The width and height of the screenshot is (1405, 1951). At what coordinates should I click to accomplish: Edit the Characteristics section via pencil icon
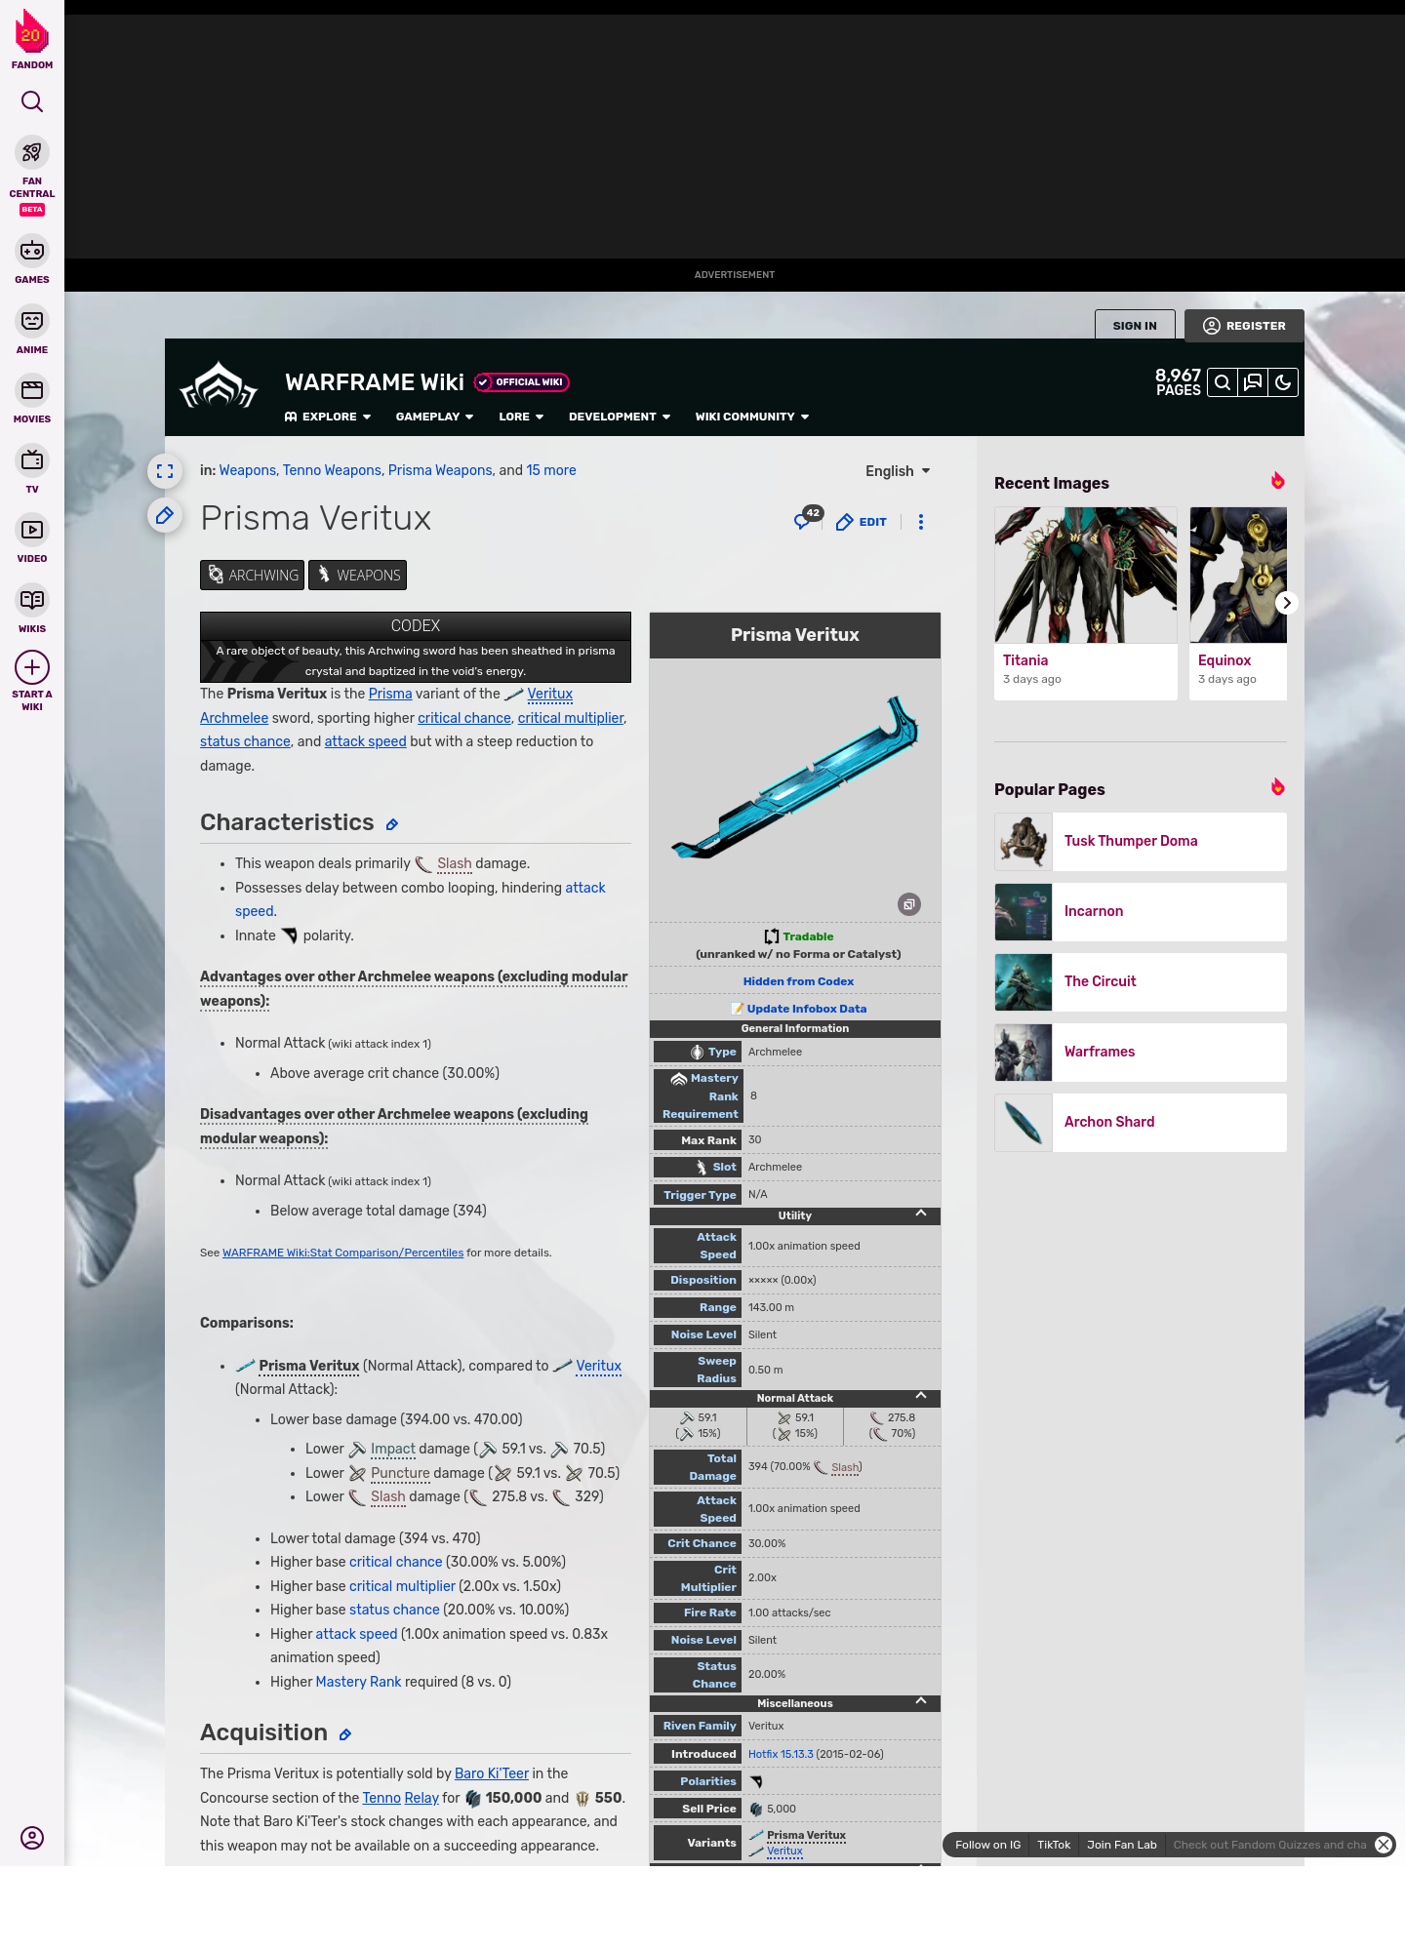tap(392, 825)
